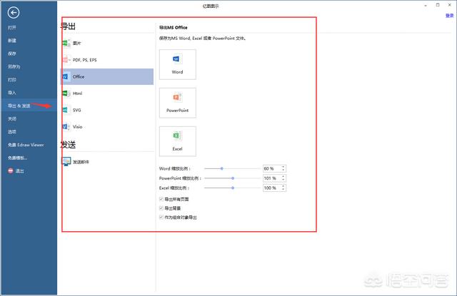The width and height of the screenshot is (457, 296).
Task: Decrease Word scale with down stepper
Action: pos(283,170)
